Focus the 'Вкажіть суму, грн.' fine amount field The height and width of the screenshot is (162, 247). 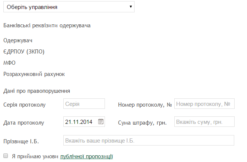[204, 122]
